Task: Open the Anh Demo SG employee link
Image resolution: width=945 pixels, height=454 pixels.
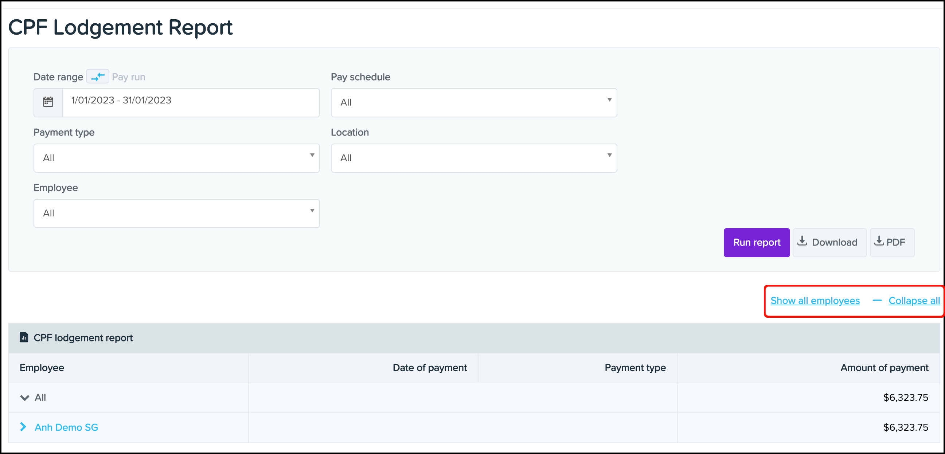Action: (66, 427)
